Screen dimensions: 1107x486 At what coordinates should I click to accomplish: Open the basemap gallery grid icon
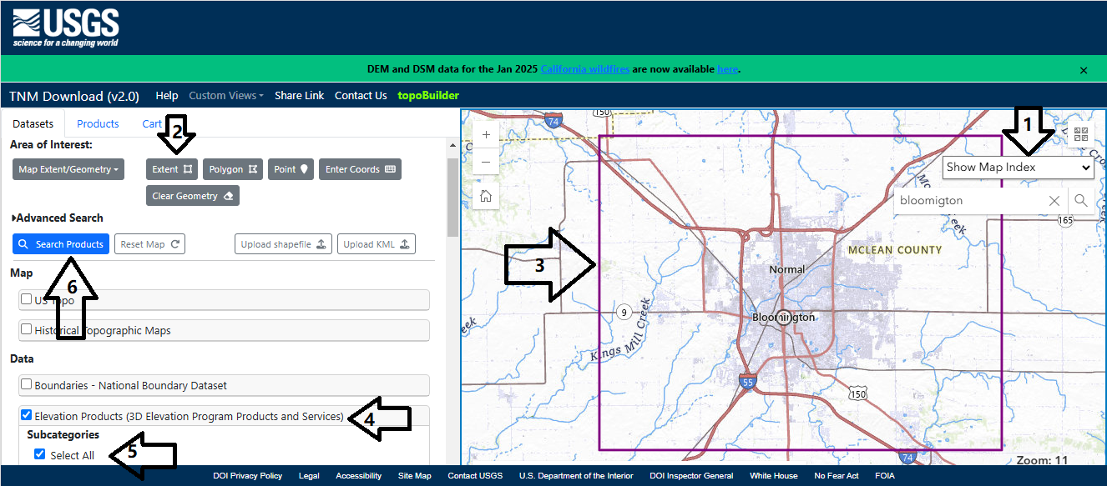pos(1081,134)
